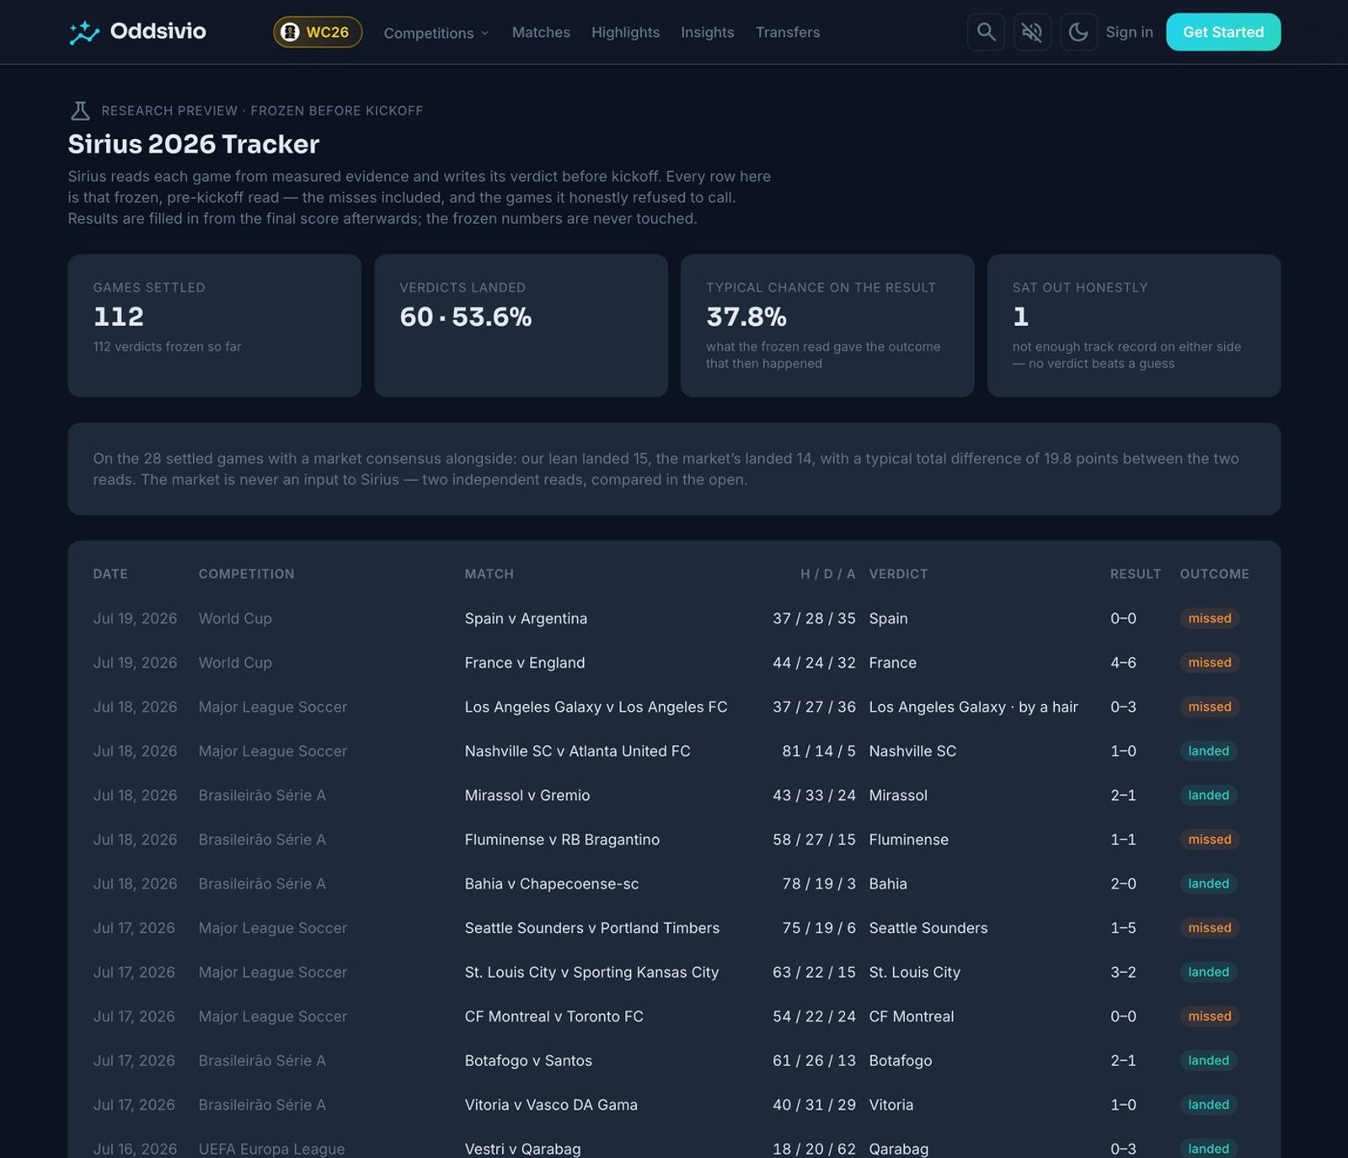Open the Matches menu item

[x=541, y=32]
